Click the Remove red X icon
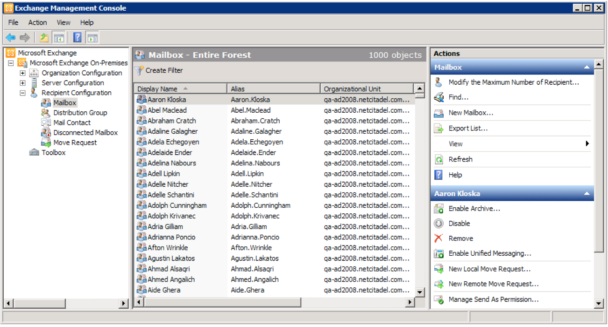The height and width of the screenshot is (327, 608). click(438, 238)
